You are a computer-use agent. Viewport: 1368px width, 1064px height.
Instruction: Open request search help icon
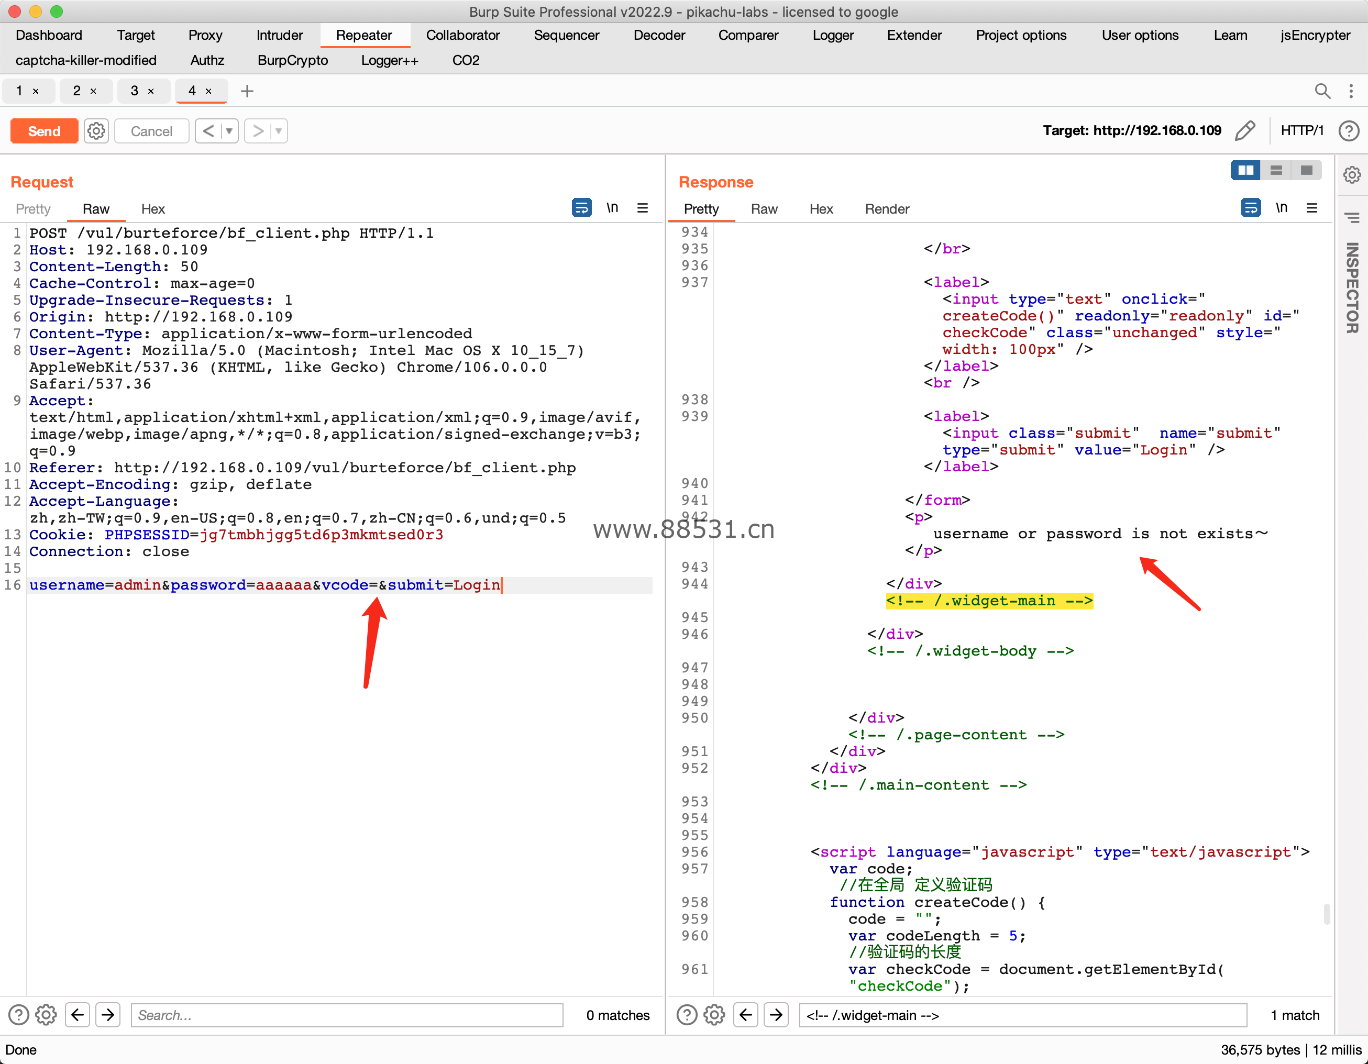(19, 1015)
